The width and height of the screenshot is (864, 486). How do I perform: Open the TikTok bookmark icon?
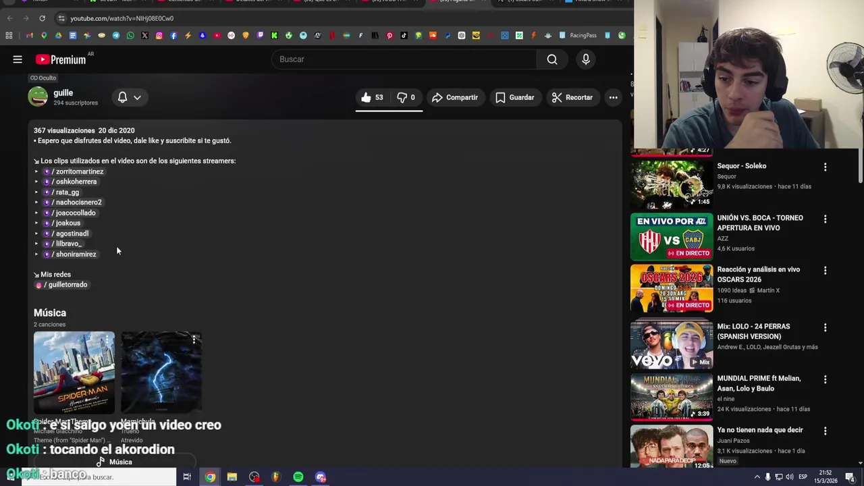404,35
